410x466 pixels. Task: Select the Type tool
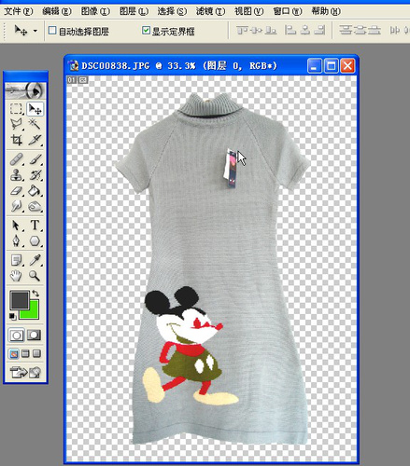point(35,226)
